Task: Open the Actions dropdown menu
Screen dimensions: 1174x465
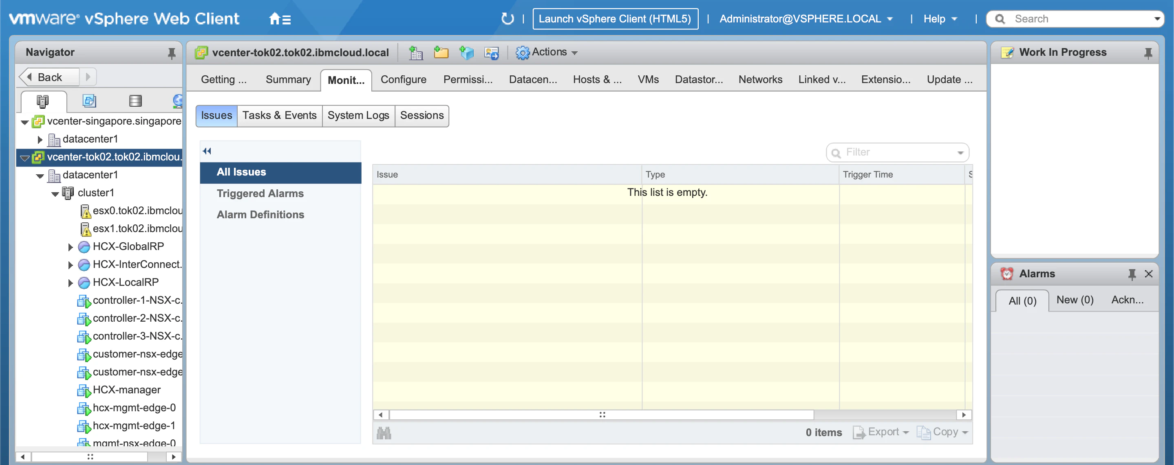Action: click(x=546, y=53)
